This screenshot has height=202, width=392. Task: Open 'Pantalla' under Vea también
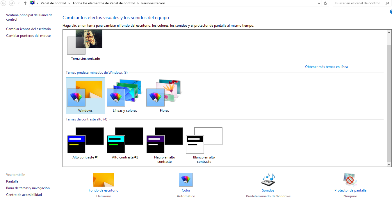tap(12, 181)
